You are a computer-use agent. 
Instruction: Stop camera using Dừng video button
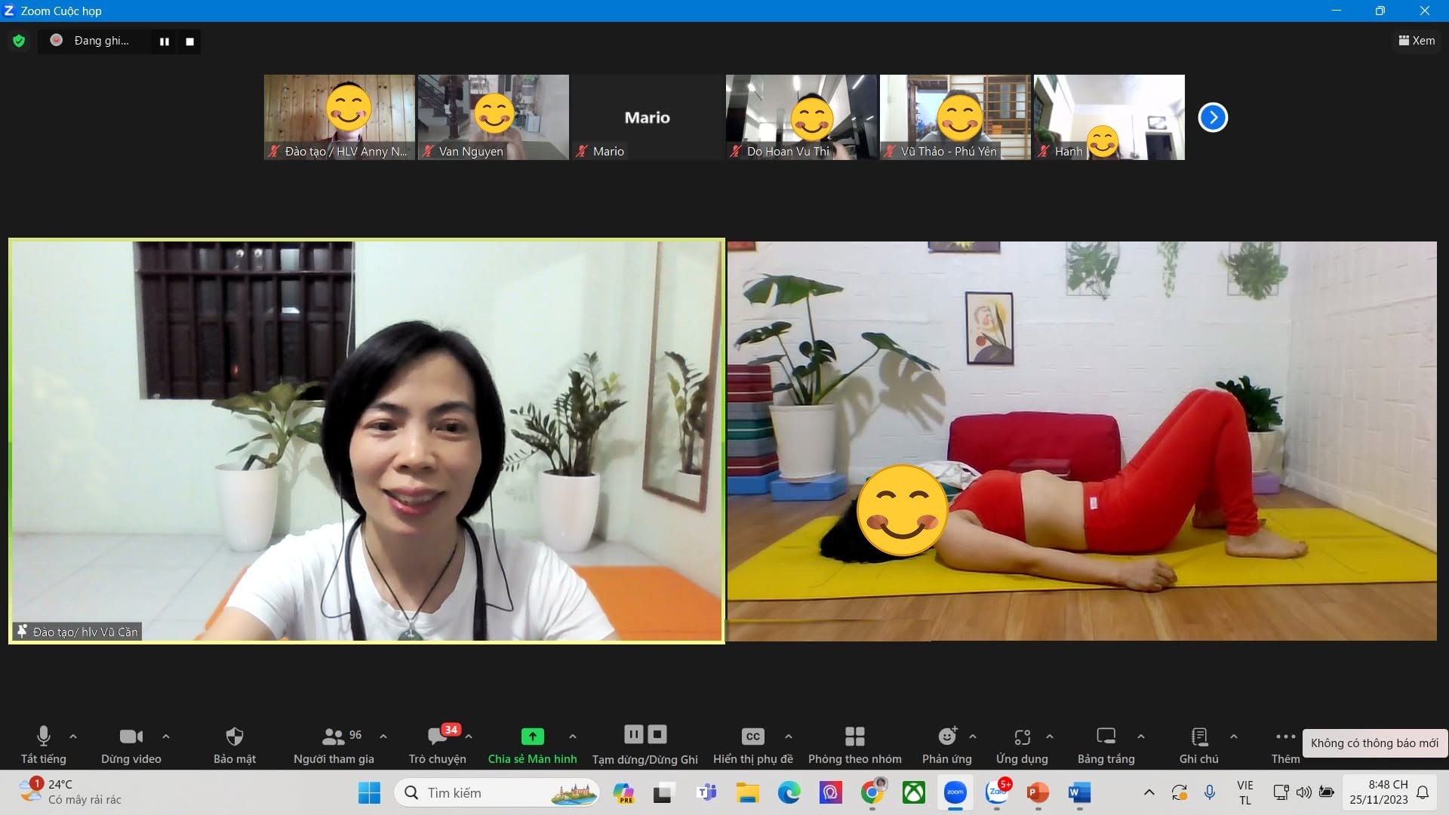click(x=131, y=745)
